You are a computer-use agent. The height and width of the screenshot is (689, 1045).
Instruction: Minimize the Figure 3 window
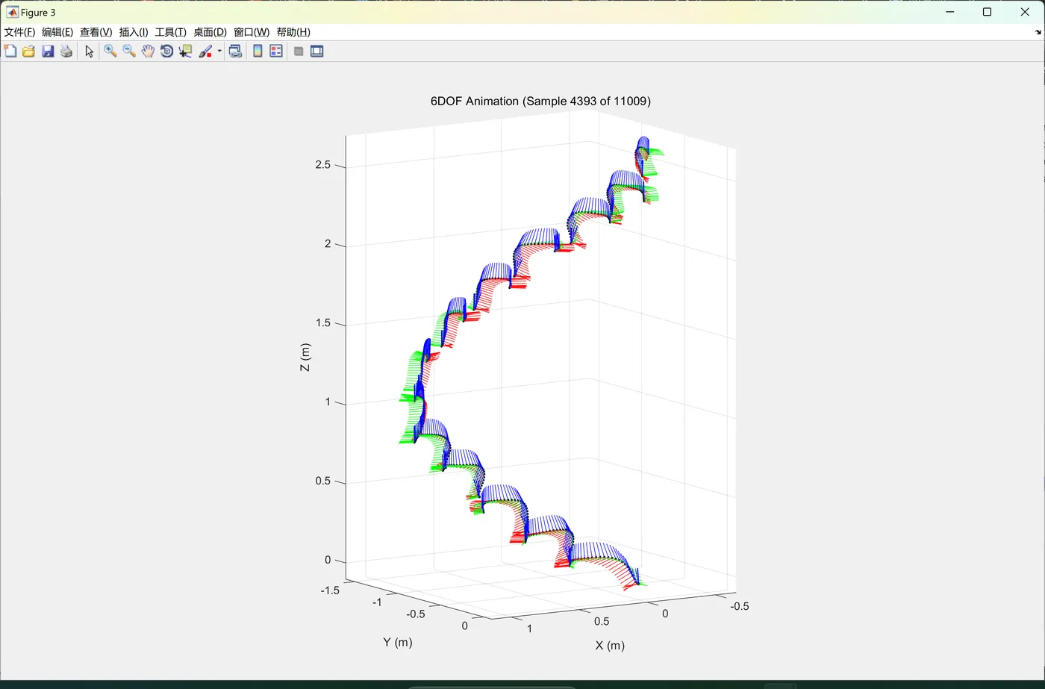(x=950, y=12)
